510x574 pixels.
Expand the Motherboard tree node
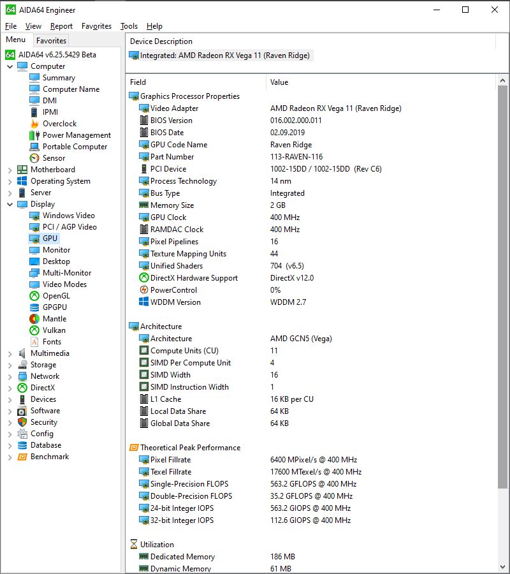10,170
